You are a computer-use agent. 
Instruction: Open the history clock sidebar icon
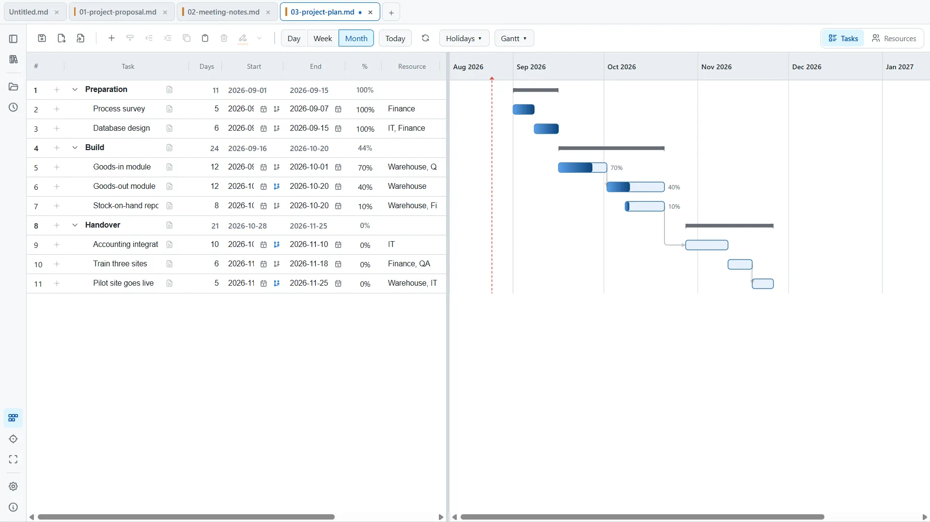(14, 107)
